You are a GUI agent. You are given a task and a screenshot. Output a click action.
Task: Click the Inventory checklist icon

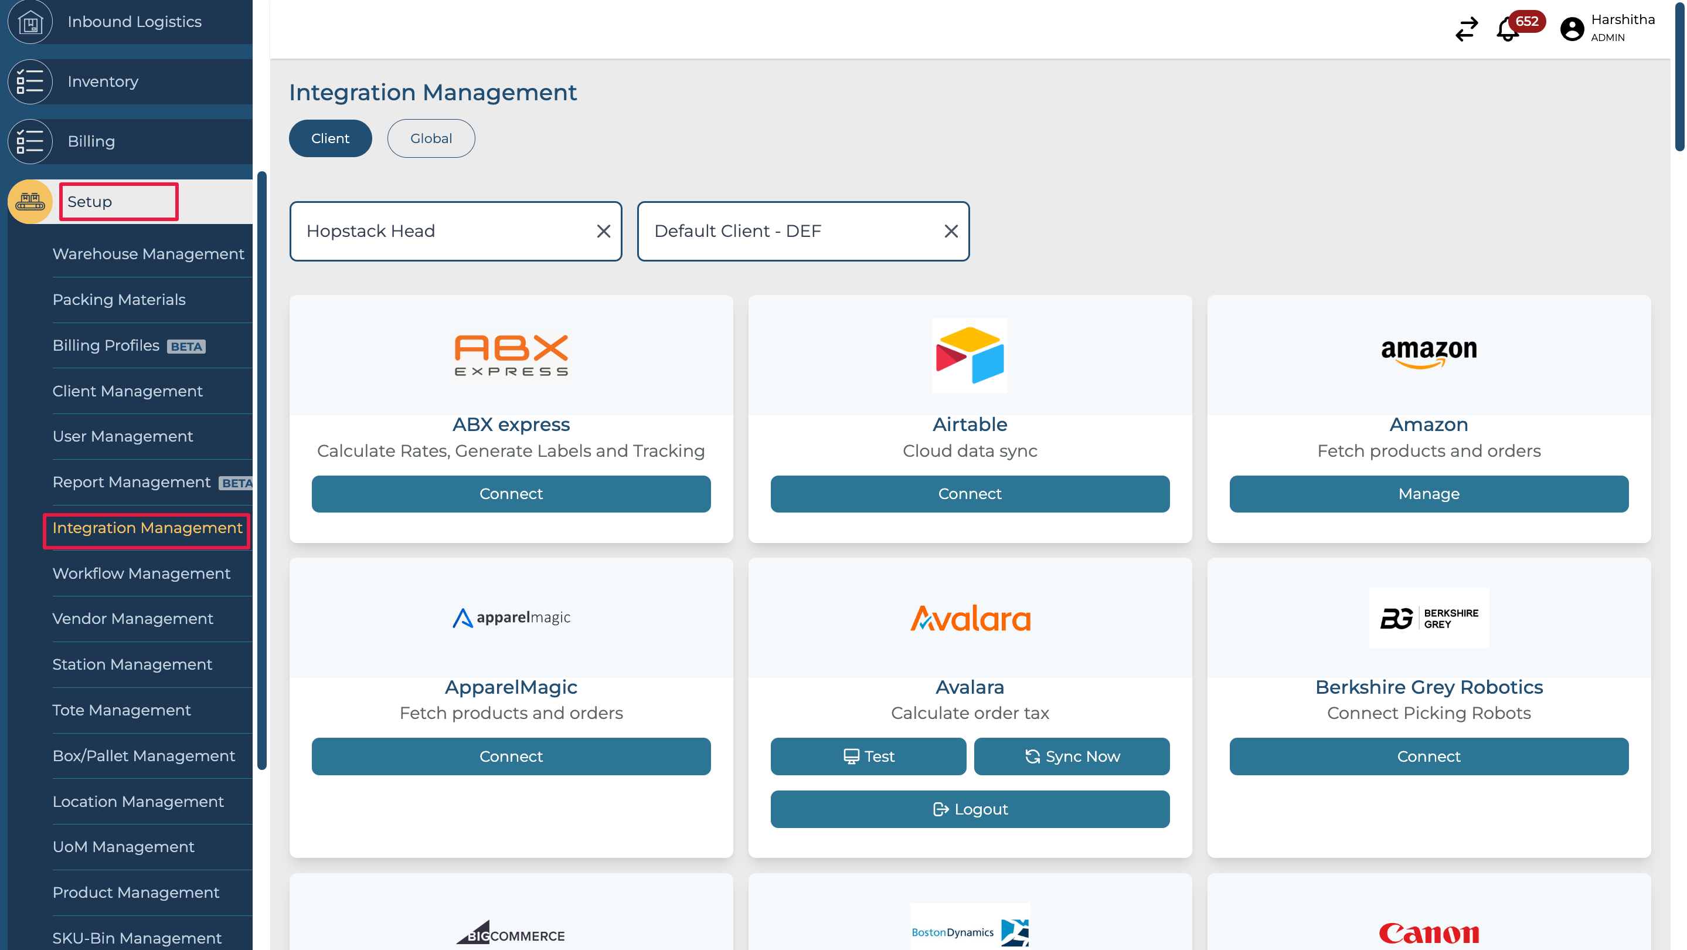[x=30, y=82]
